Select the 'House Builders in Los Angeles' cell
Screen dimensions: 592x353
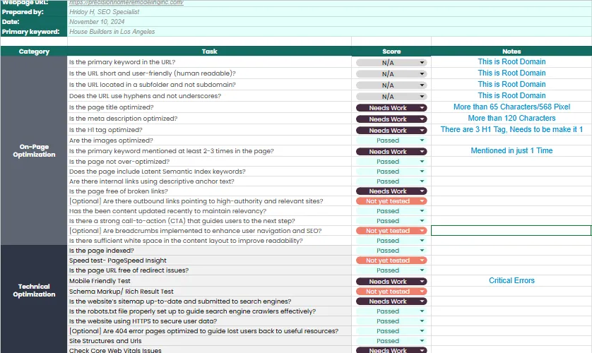tap(329, 32)
